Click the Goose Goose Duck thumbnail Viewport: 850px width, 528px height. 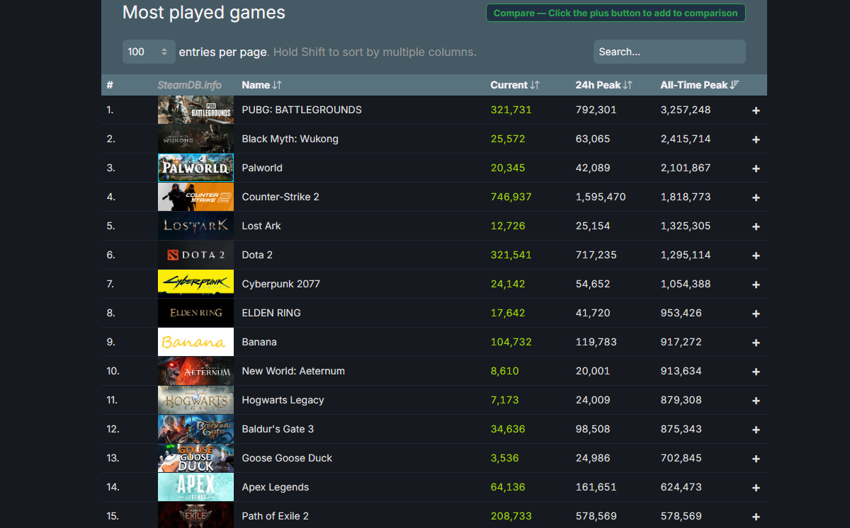click(x=195, y=458)
